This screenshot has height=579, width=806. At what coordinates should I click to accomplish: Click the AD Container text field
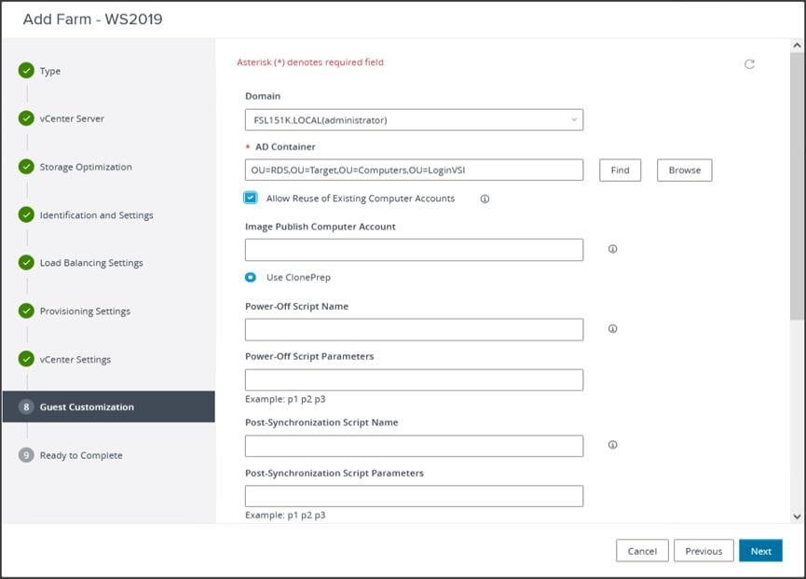414,170
